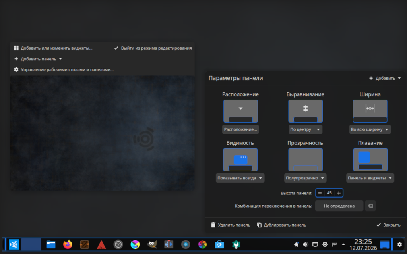The width and height of the screenshot is (407, 254).
Task: Expand the Показывать всегда visibility dropdown
Action: click(240, 178)
